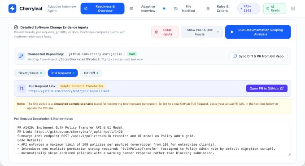Open the File Manifest tab
The image size is (305, 166).
click(x=185, y=9)
